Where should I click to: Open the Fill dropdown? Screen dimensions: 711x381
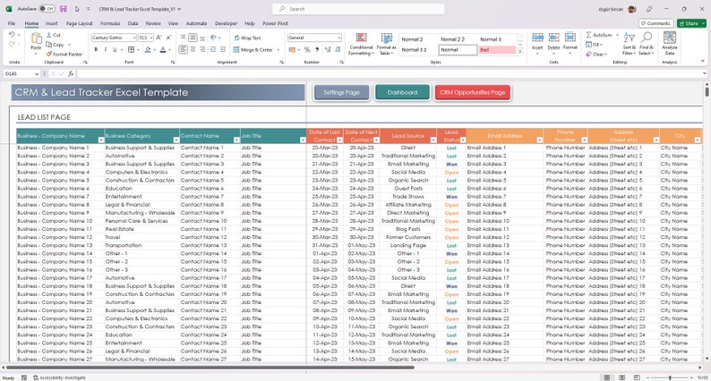point(594,45)
